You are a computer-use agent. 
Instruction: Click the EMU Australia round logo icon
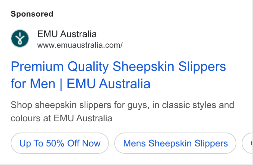tap(20, 38)
